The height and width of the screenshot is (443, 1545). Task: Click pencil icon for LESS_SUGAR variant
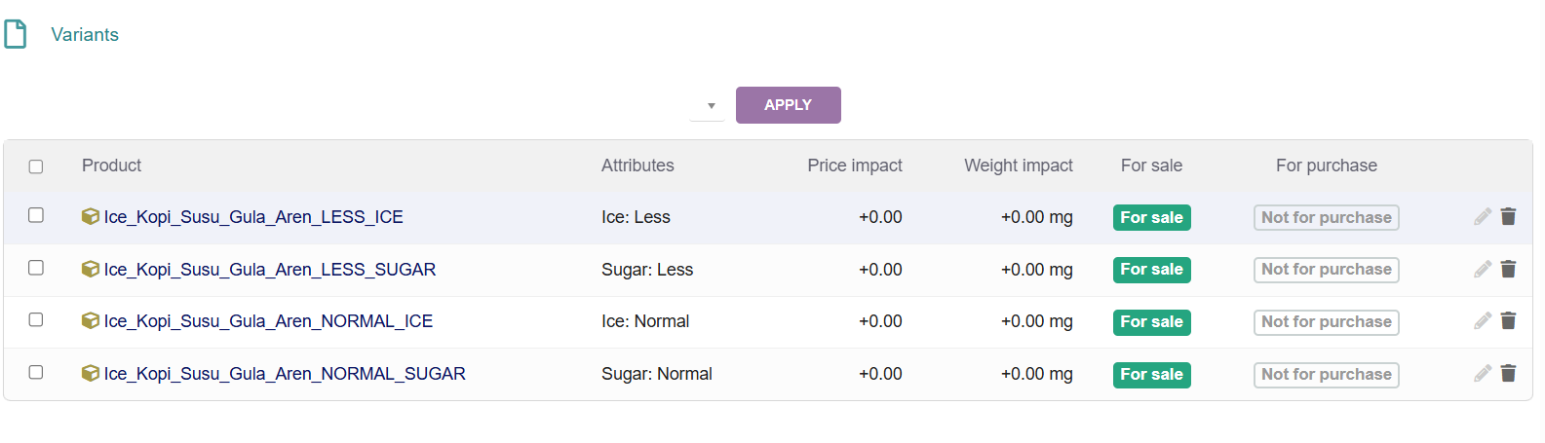pyautogui.click(x=1483, y=270)
